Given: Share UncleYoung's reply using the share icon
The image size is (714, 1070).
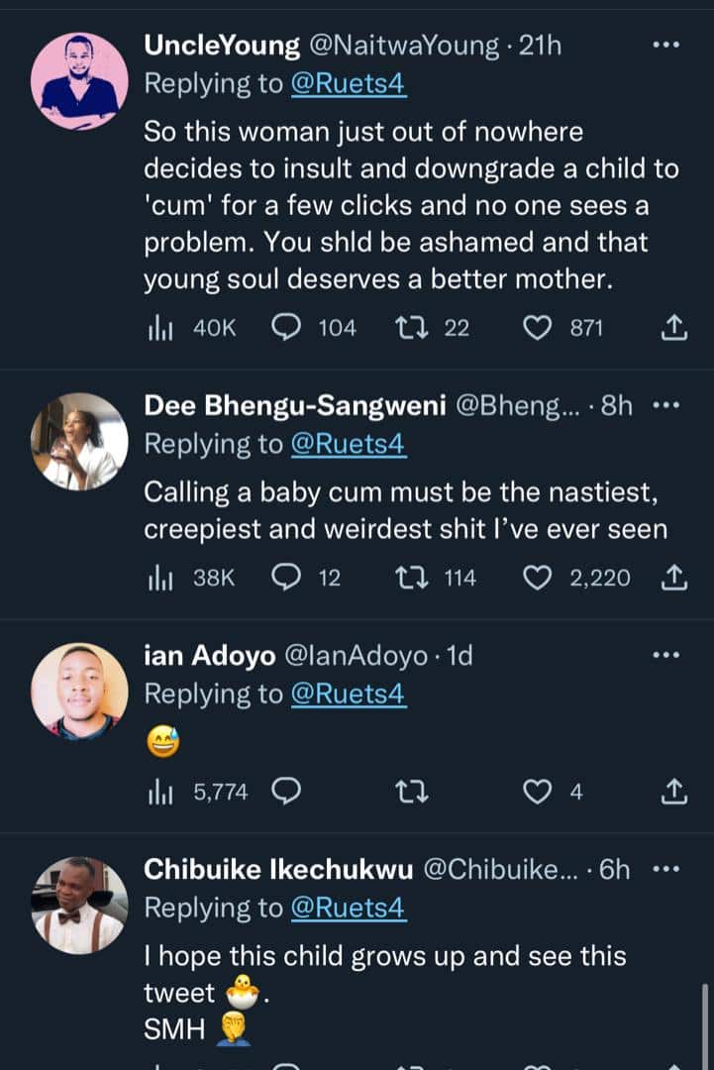Looking at the screenshot, I should click(x=674, y=327).
